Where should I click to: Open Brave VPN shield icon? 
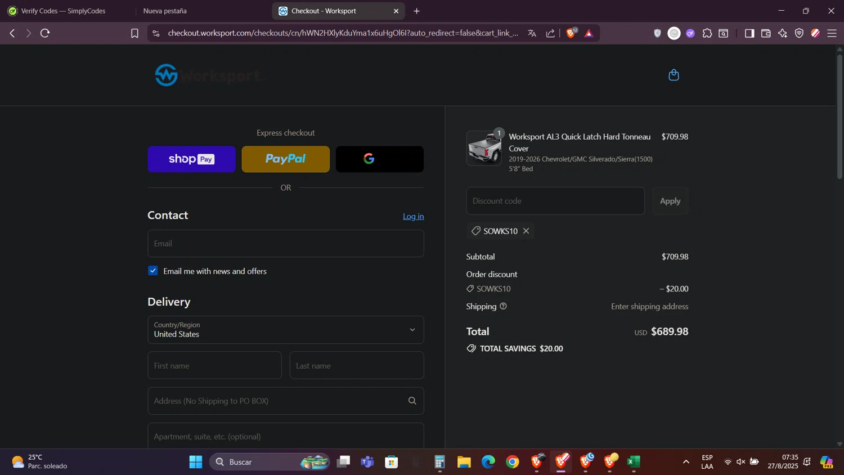click(799, 33)
